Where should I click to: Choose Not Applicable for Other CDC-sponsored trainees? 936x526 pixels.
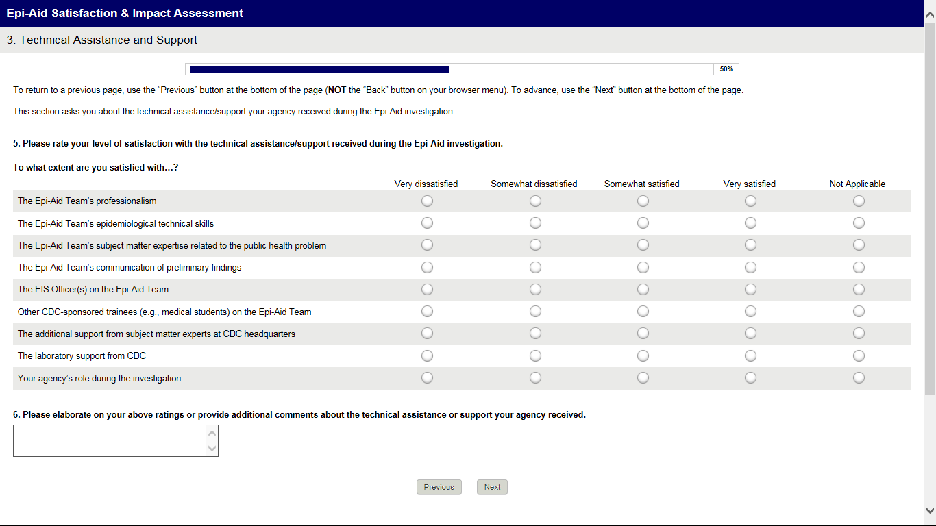[859, 312]
